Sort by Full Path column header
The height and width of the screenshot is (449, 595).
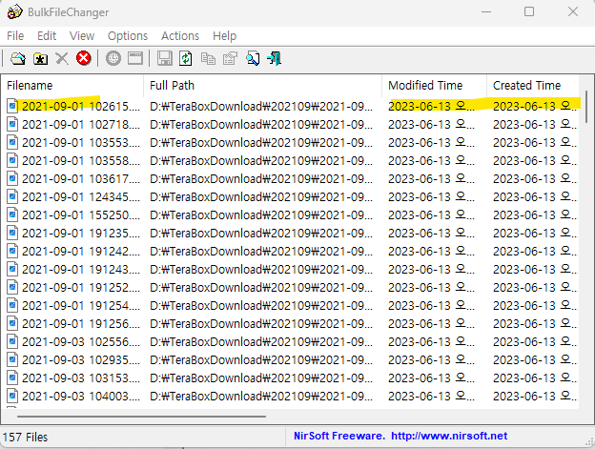(262, 86)
